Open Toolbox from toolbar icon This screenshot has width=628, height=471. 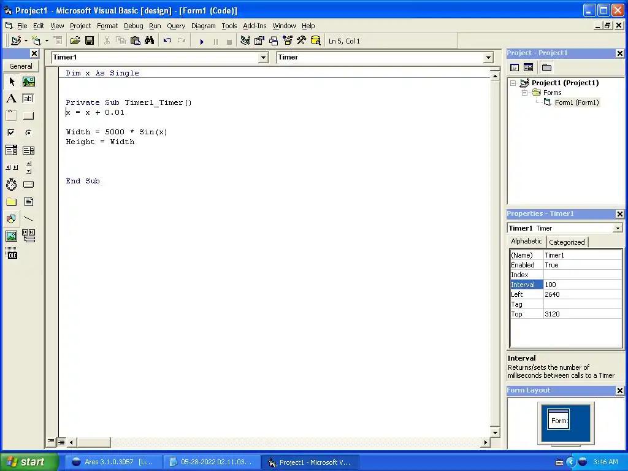pyautogui.click(x=302, y=41)
